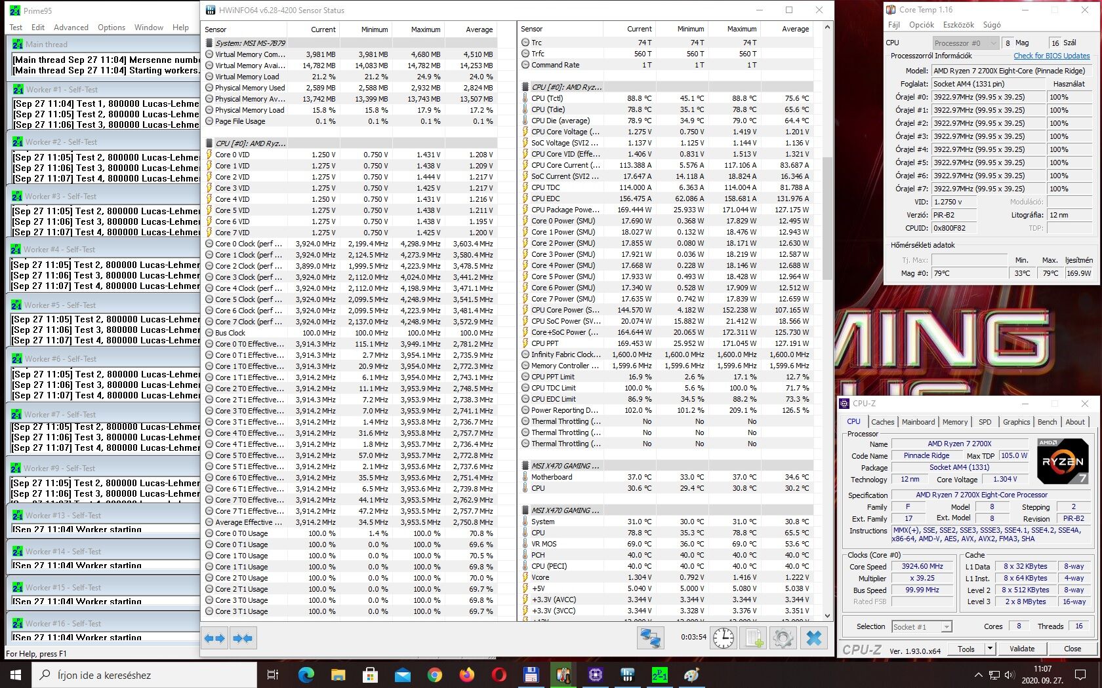Open CPU-Z Tools dropdown arrow
This screenshot has height=688, width=1102.
point(989,649)
